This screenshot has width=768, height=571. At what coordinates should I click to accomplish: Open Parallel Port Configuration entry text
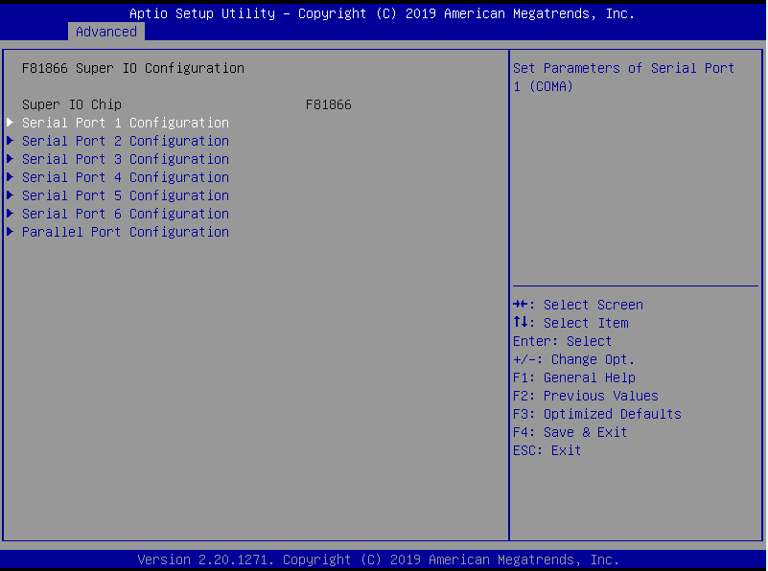125,232
